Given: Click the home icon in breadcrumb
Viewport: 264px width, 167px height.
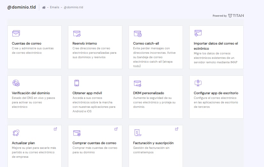Looking at the screenshot, I should [x=44, y=7].
